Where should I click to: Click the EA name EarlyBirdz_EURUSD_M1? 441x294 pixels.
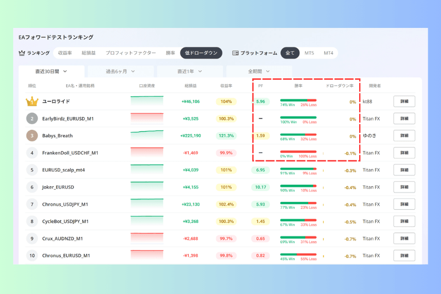click(x=68, y=119)
